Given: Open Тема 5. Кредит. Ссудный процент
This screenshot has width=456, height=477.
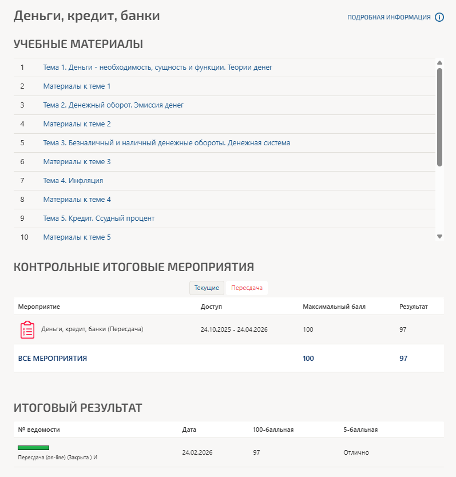Looking at the screenshot, I should pyautogui.click(x=99, y=218).
